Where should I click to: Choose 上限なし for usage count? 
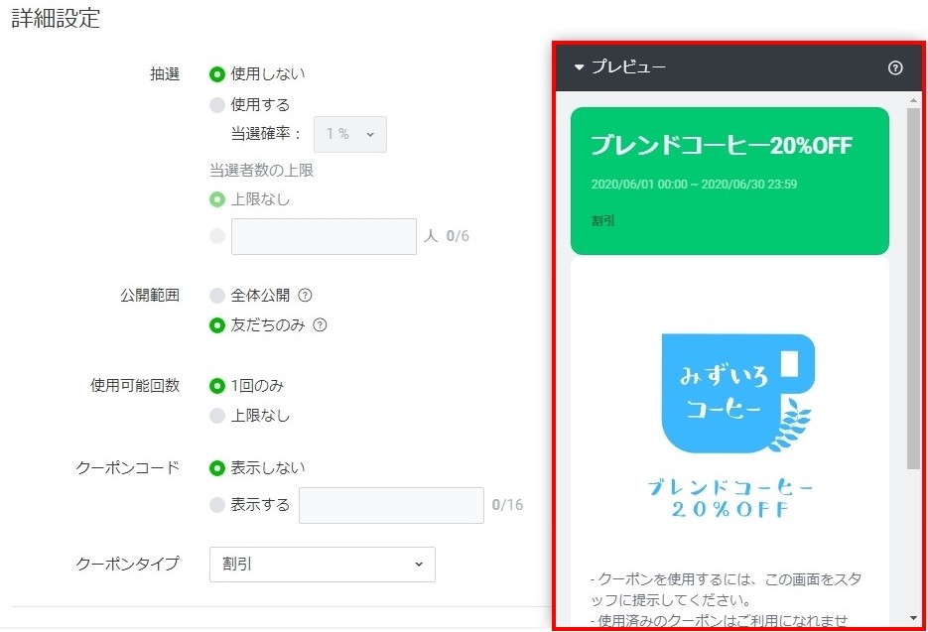(215, 416)
